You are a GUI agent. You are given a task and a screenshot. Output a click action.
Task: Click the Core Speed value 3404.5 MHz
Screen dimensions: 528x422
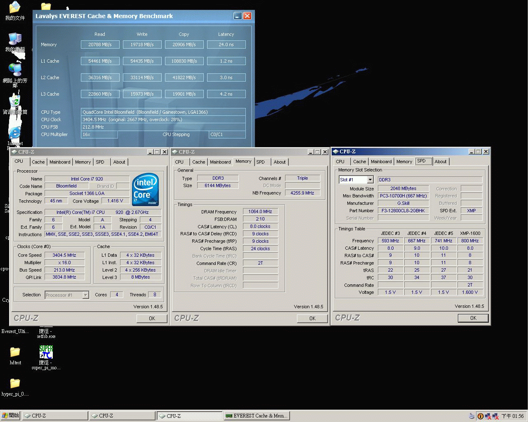(64, 255)
